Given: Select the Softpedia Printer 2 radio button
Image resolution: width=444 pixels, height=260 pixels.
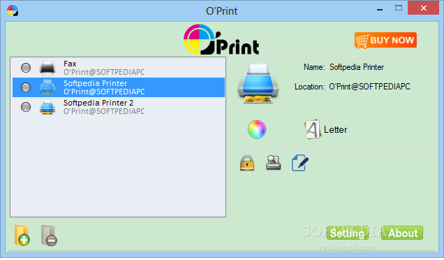Looking at the screenshot, I should coord(26,107).
